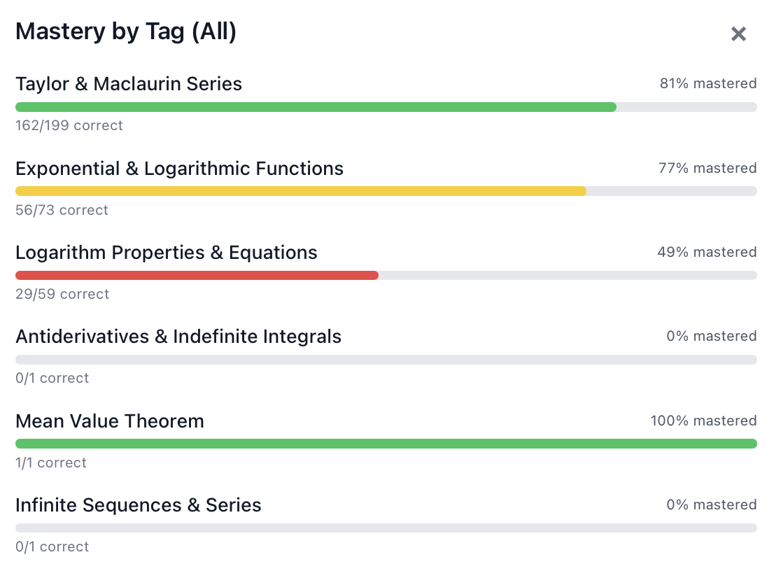Open the Infinite Sequences & Series tag
The height and width of the screenshot is (571, 781).
(139, 505)
